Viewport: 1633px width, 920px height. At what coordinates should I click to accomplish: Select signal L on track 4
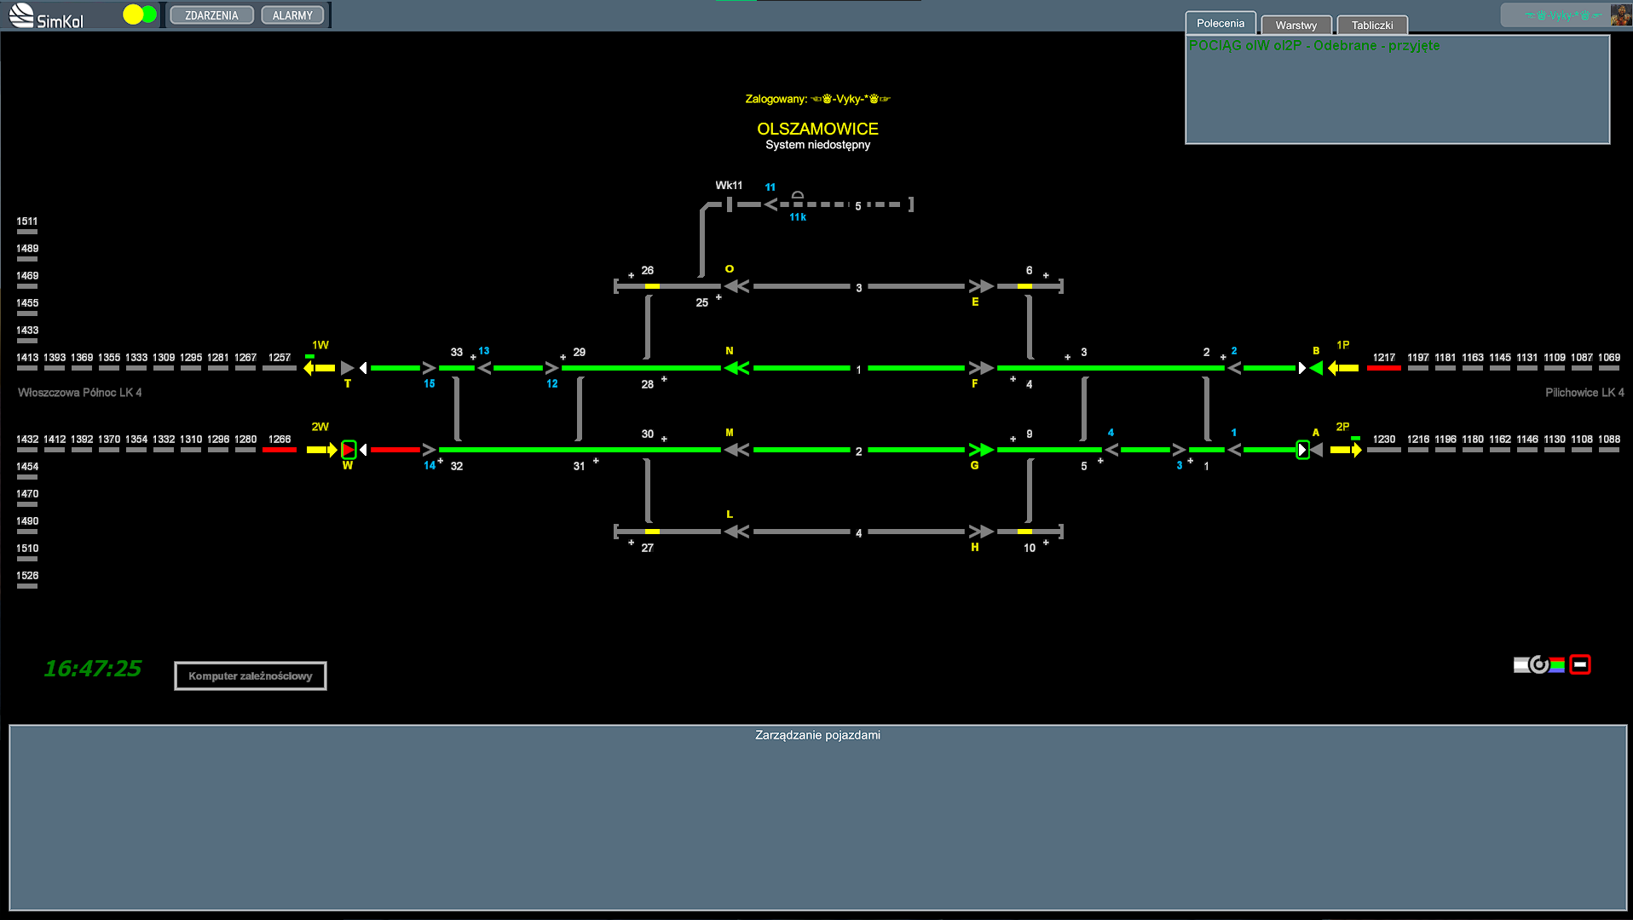click(x=736, y=532)
